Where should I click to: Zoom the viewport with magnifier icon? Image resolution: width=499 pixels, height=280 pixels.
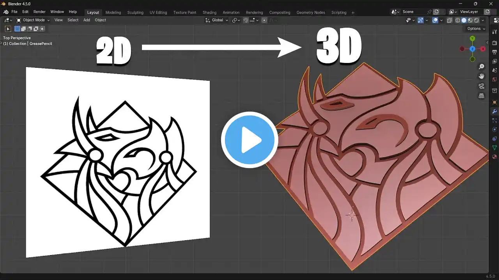pos(481,67)
